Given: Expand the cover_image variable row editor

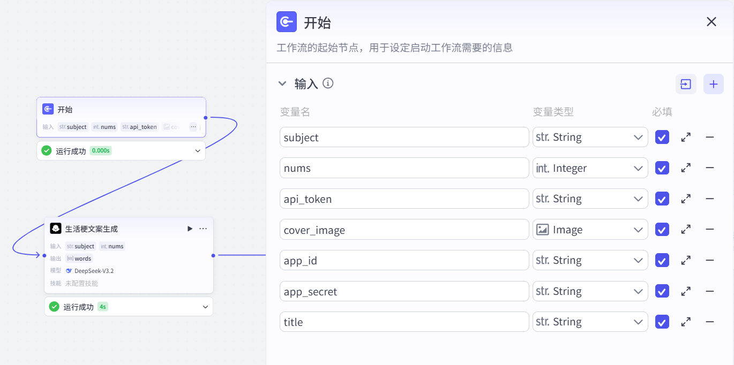Looking at the screenshot, I should point(686,230).
